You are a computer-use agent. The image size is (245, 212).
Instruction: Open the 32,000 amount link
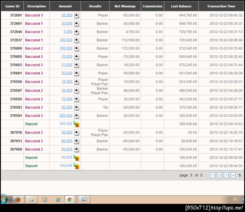pos(67,90)
